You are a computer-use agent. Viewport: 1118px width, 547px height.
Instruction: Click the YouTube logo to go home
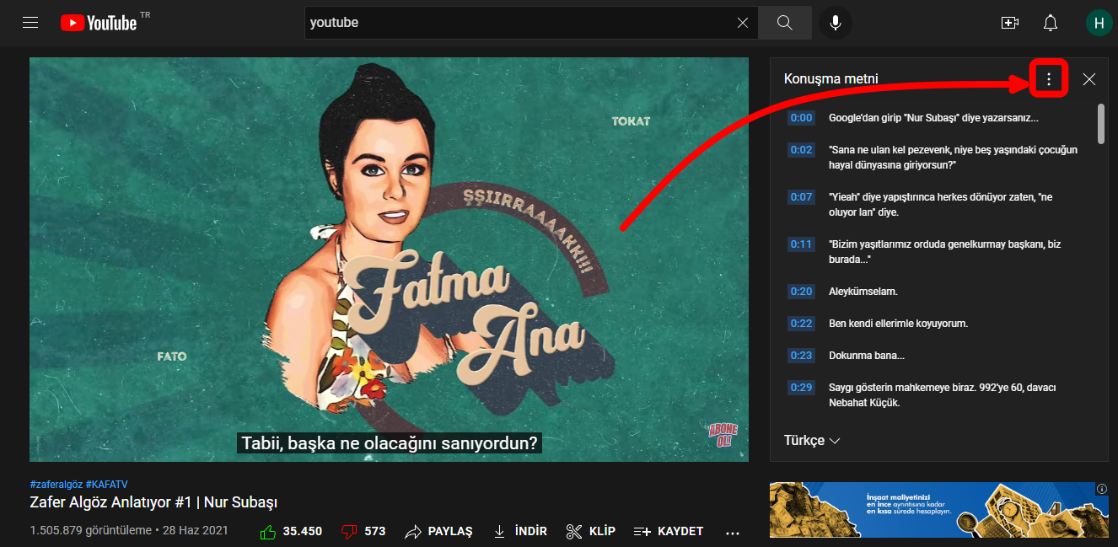(99, 23)
